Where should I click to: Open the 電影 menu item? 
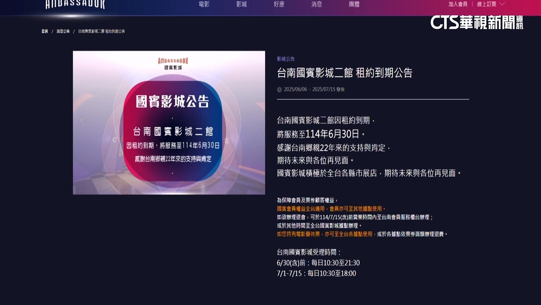[x=204, y=4]
